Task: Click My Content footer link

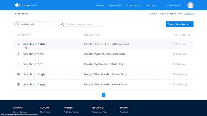Action: (45, 112)
